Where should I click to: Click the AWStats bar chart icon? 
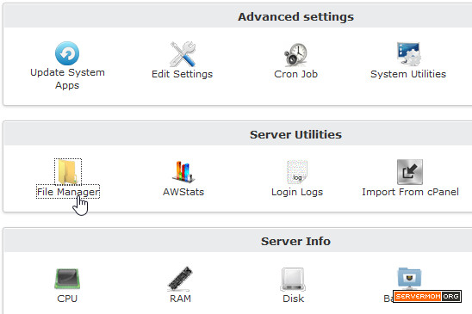tap(183, 172)
